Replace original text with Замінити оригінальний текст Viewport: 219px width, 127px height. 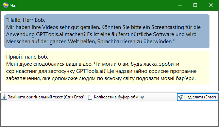43,97
